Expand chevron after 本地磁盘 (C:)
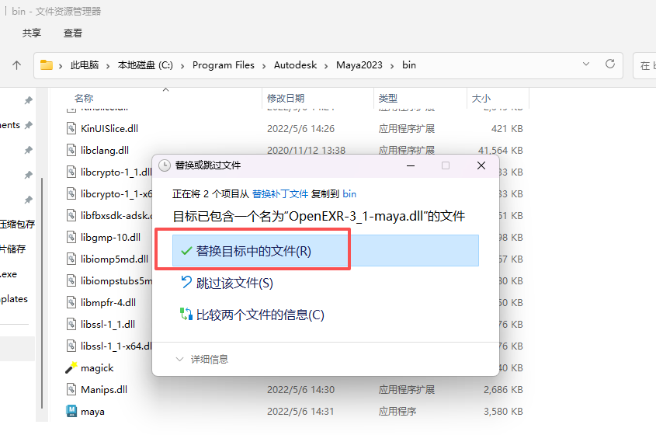Image resolution: width=656 pixels, height=435 pixels. point(182,66)
